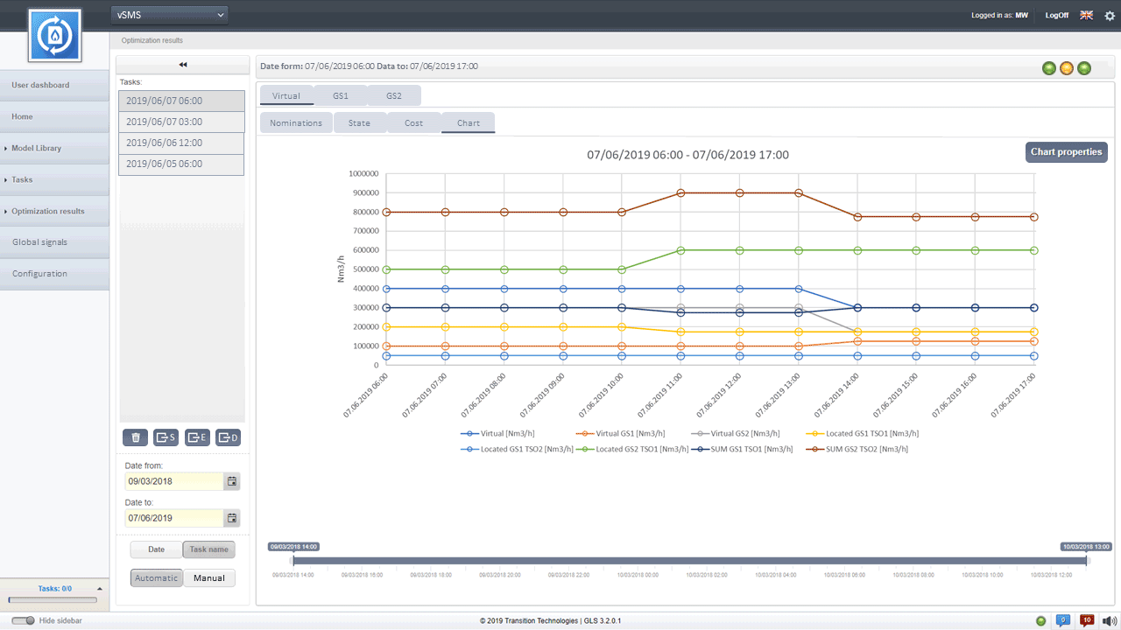This screenshot has width=1121, height=630.
Task: Toggle the Hide sidebar switch
Action: pos(24,620)
